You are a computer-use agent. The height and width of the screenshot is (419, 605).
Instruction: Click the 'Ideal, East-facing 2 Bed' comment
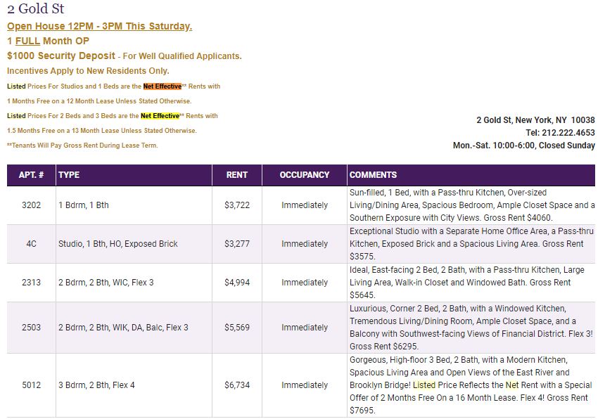point(467,282)
